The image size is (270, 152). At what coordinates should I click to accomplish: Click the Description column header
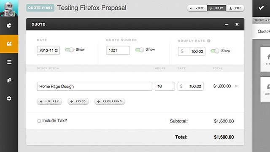pyautogui.click(x=48, y=68)
